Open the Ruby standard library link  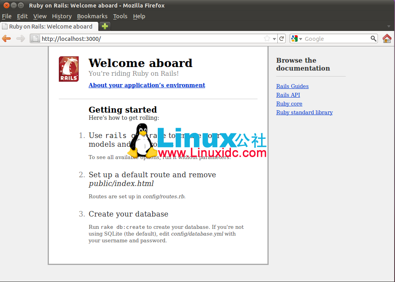point(304,112)
